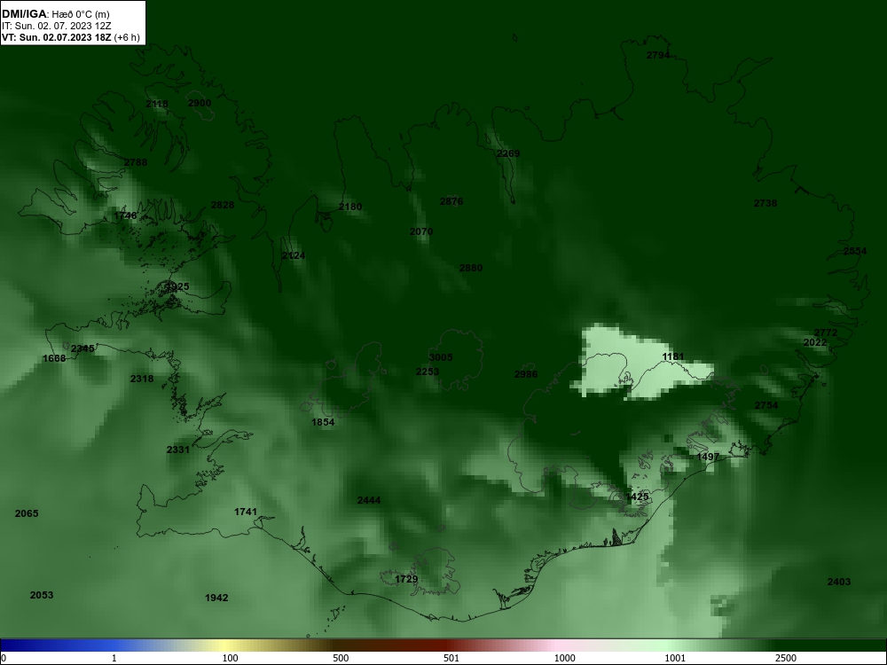Screen dimensions: 887x665
Task: Select the value 2269 on the map
Action: (x=508, y=153)
